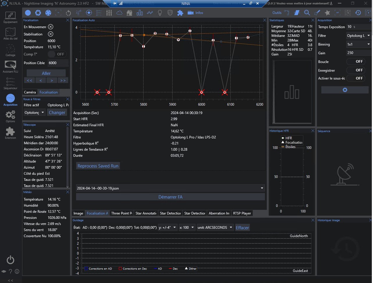Open the statistics bar chart icon
Viewport: 373px width, 283px height.
point(140,13)
